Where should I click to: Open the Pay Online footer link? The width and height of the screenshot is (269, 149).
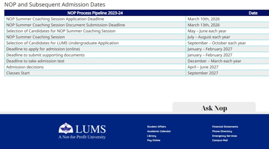[153, 140]
